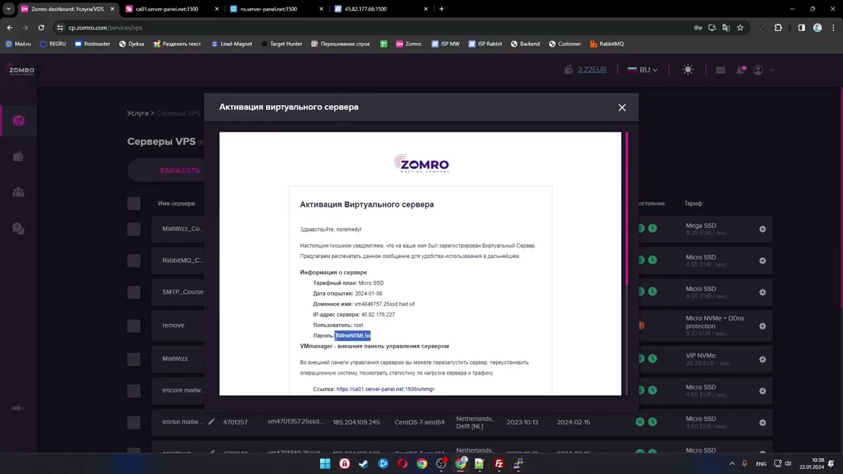This screenshot has height=474, width=843.
Task: Reload the current page
Action: click(x=41, y=28)
